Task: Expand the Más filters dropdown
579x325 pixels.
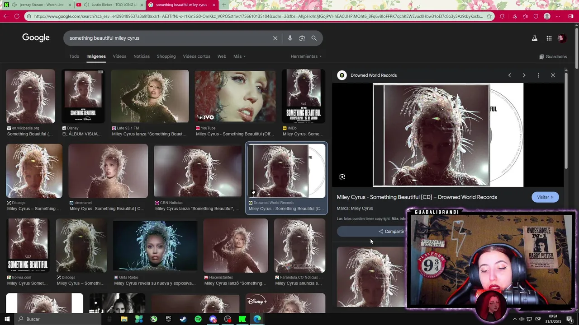Action: point(239,56)
